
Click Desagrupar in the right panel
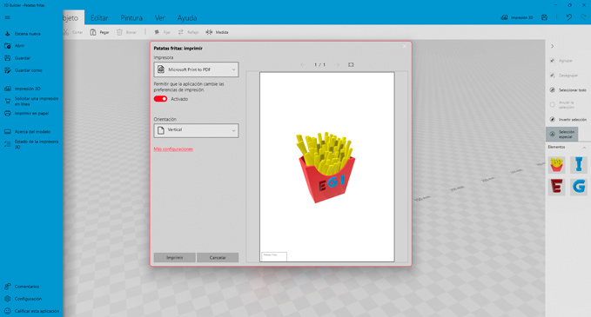[x=564, y=76]
